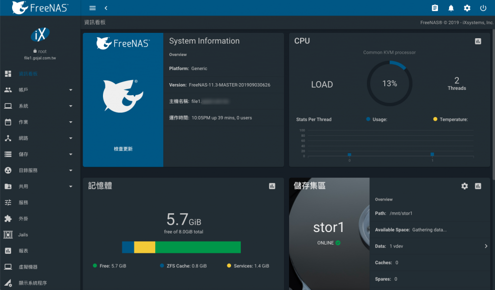The image size is (495, 290).
Task: Click the 檢查更新 button
Action: point(123,149)
